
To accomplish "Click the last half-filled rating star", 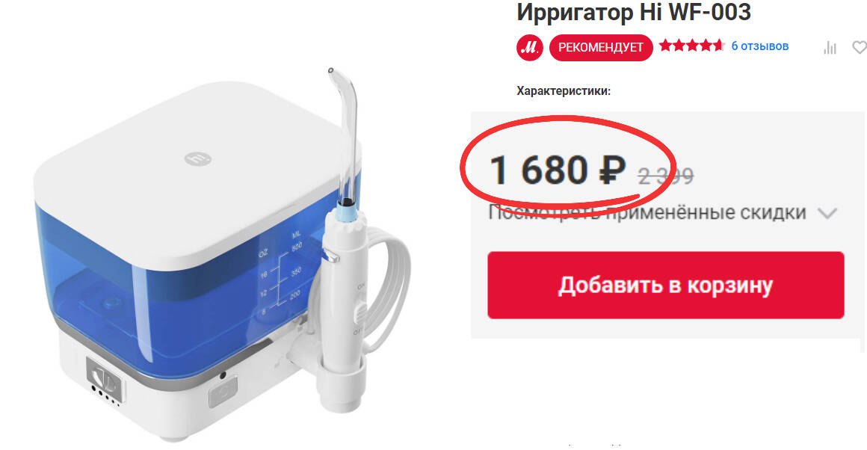I will tap(718, 46).
